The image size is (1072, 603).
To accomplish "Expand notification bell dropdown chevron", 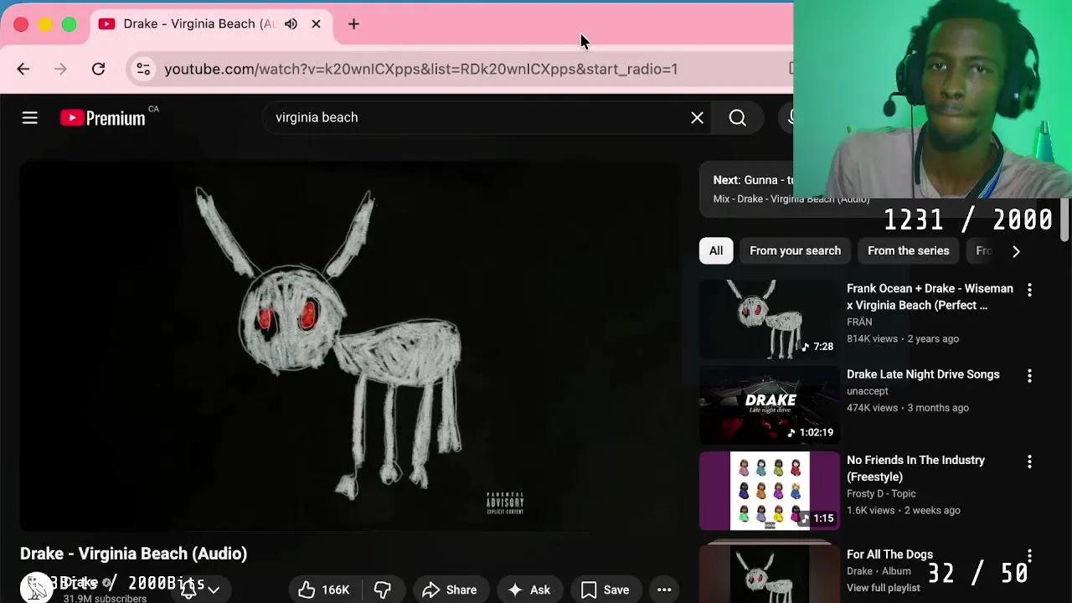I will [x=214, y=590].
